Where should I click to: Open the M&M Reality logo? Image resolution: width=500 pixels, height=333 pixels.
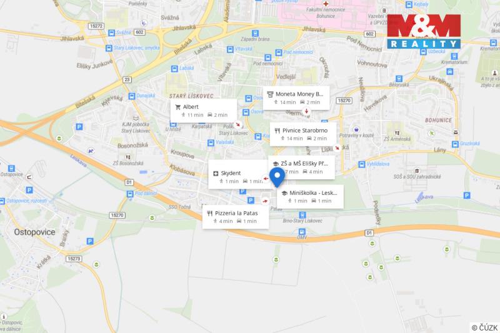tap(424, 32)
